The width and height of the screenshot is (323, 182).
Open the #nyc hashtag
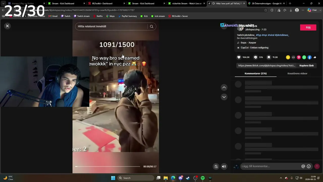265,35
